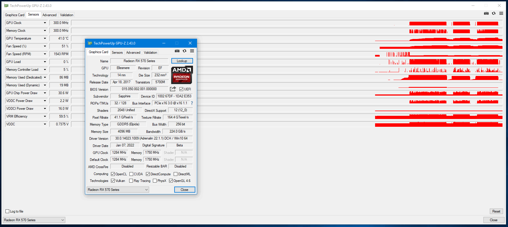This screenshot has height=227, width=508.
Task: Enable the Log to file checkbox
Action: point(8,211)
